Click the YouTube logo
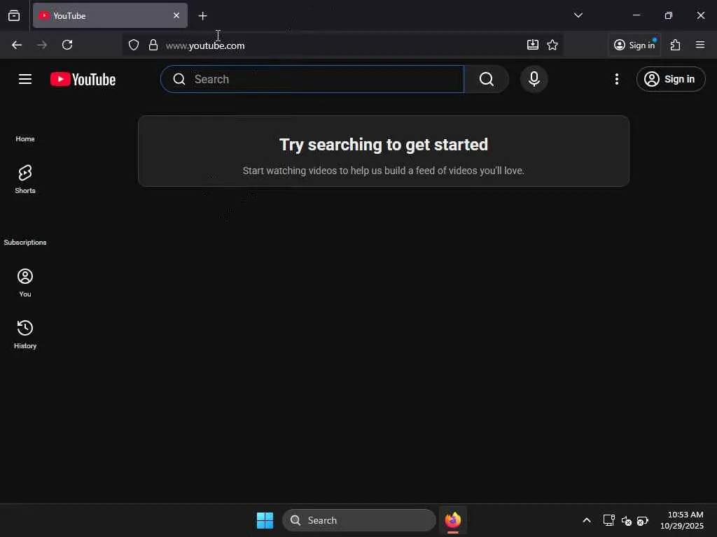 [83, 79]
